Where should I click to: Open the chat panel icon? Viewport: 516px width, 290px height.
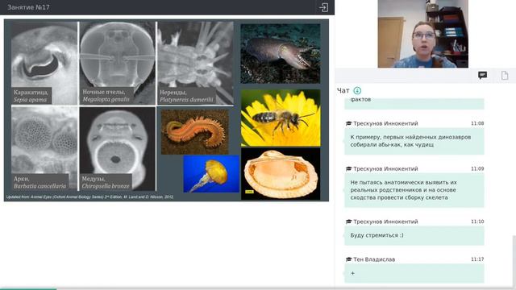coord(482,75)
